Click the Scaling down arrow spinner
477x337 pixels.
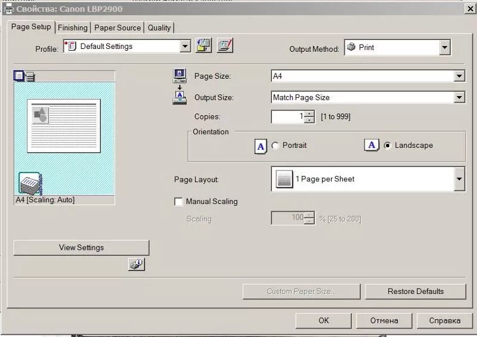point(309,221)
